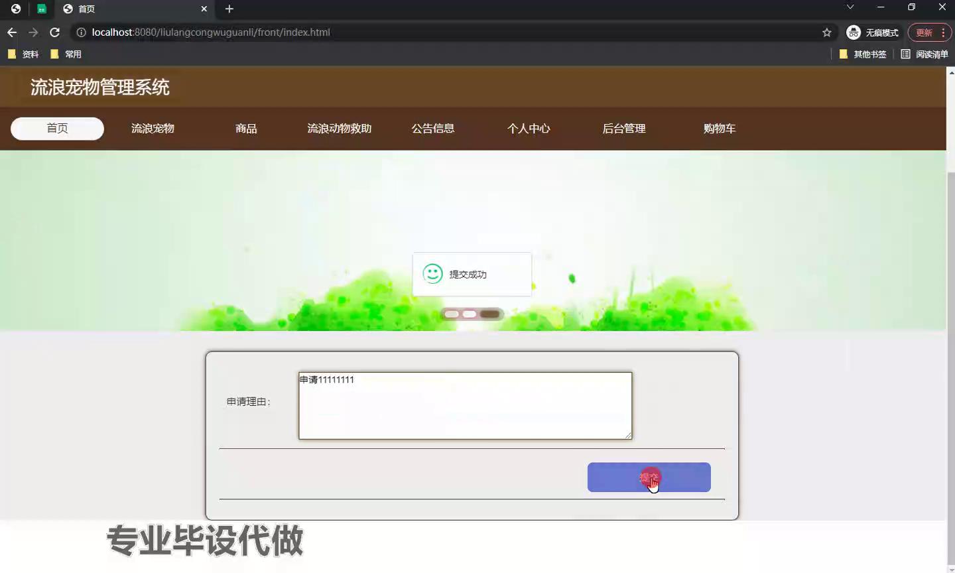Go to 流浪宠物 menu item
The height and width of the screenshot is (573, 955).
[x=153, y=129]
